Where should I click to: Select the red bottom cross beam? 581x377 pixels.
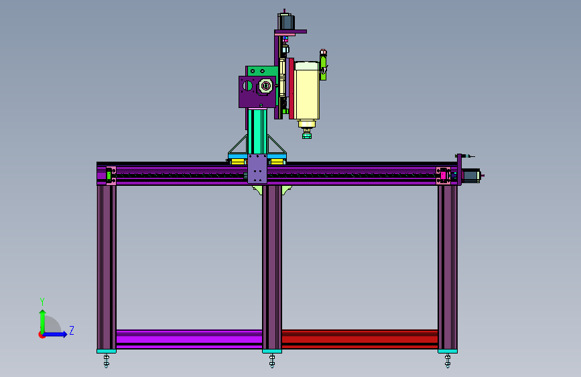(359, 339)
